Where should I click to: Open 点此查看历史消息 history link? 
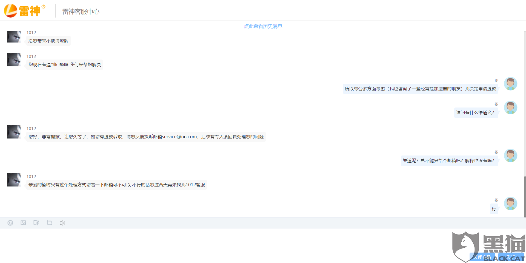[x=263, y=26]
